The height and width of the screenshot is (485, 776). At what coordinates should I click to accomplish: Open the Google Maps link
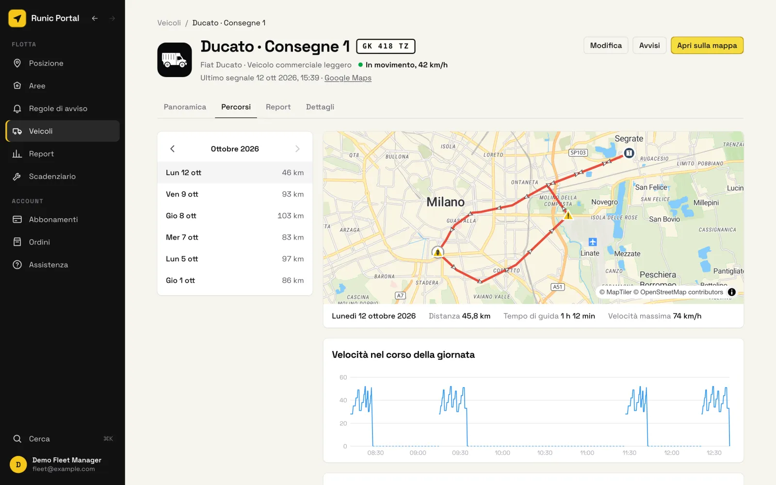(348, 78)
